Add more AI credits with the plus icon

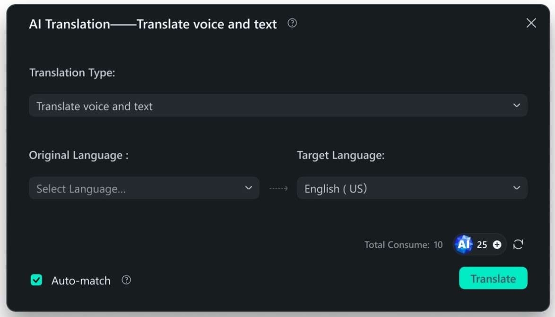[x=497, y=245]
